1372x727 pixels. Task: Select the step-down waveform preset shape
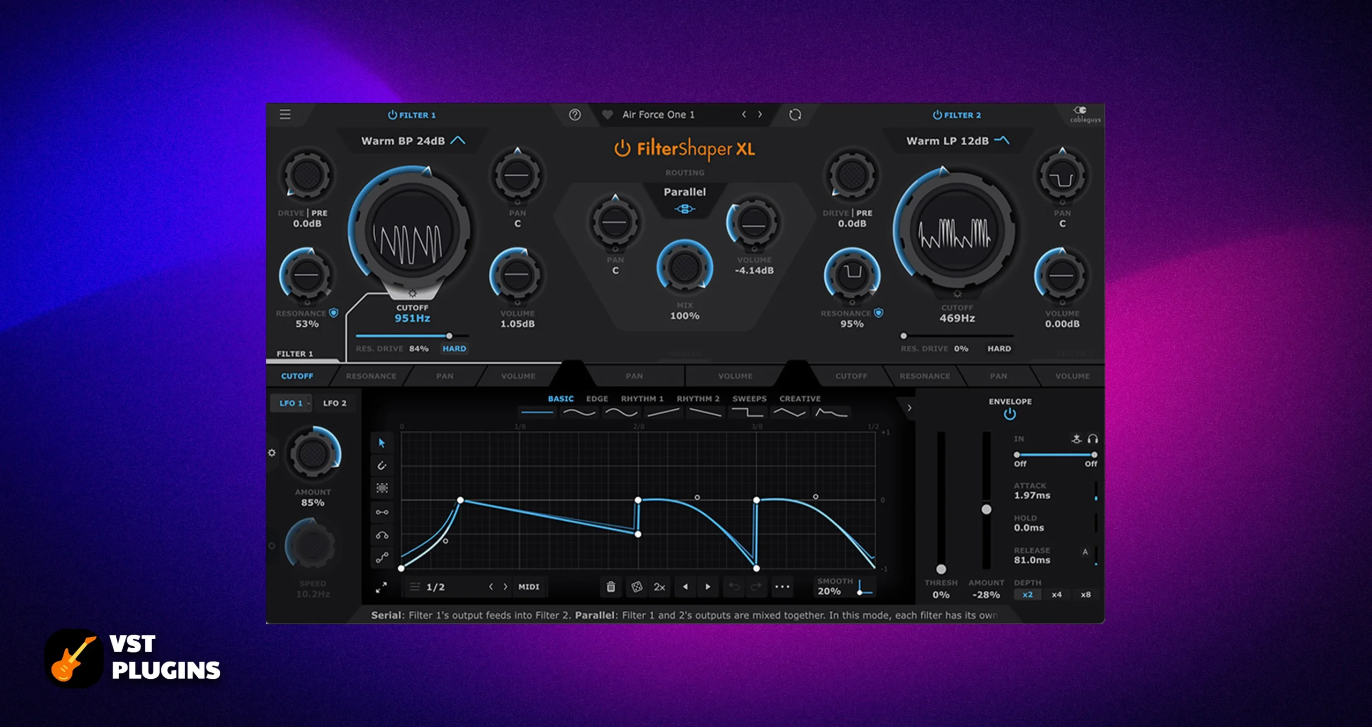pyautogui.click(x=747, y=413)
